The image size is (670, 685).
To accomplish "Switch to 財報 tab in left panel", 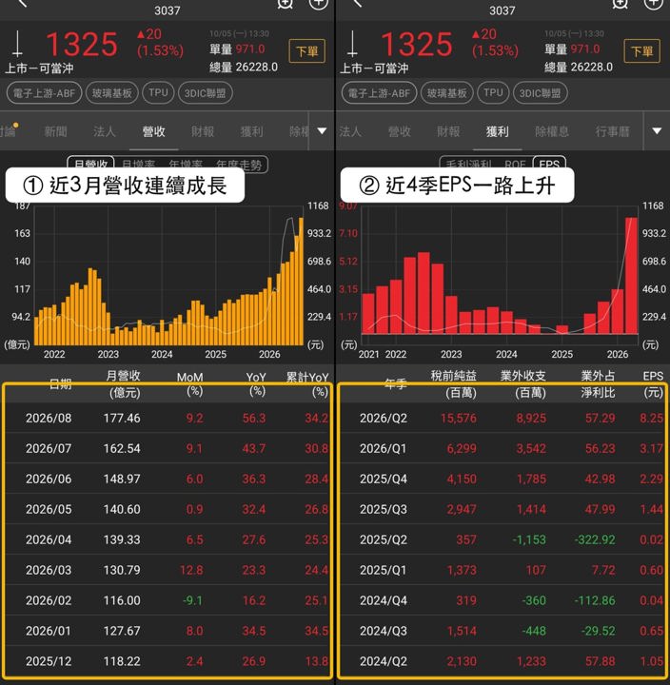I will [203, 131].
